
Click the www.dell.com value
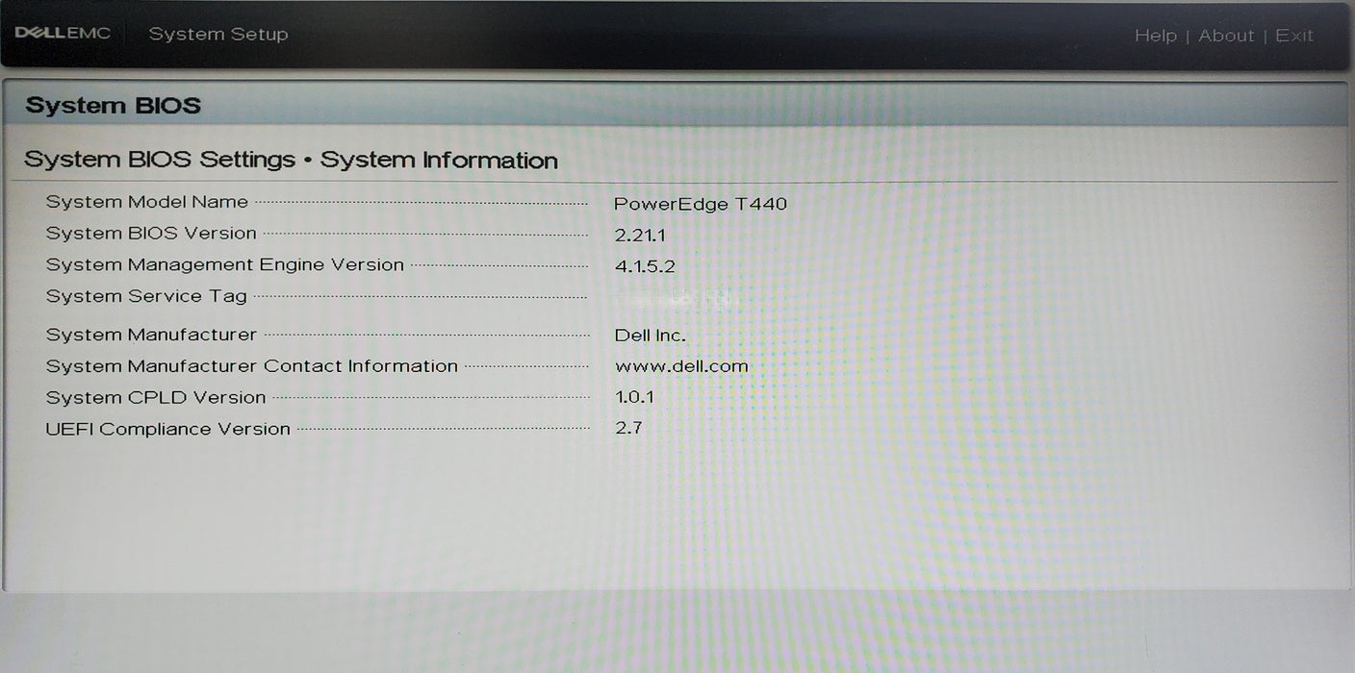click(x=681, y=366)
